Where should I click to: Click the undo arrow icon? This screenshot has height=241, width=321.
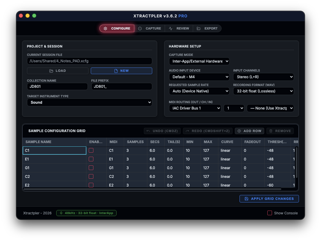click(148, 131)
